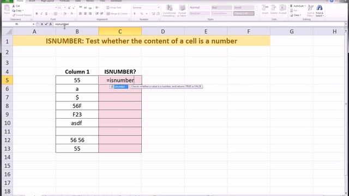
Task: Click the Decrease Decimal icon
Action: (158, 14)
